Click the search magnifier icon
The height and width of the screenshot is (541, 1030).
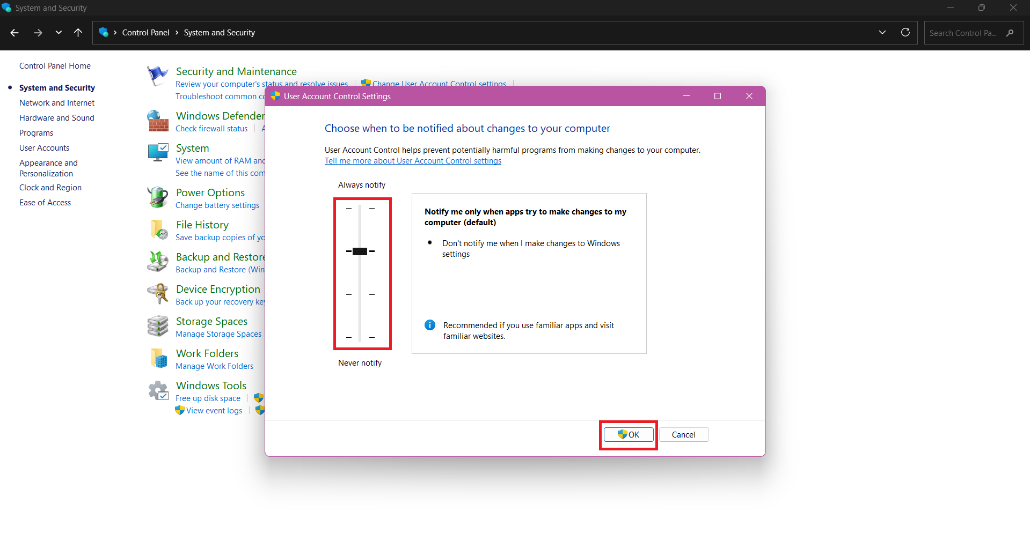point(1010,33)
